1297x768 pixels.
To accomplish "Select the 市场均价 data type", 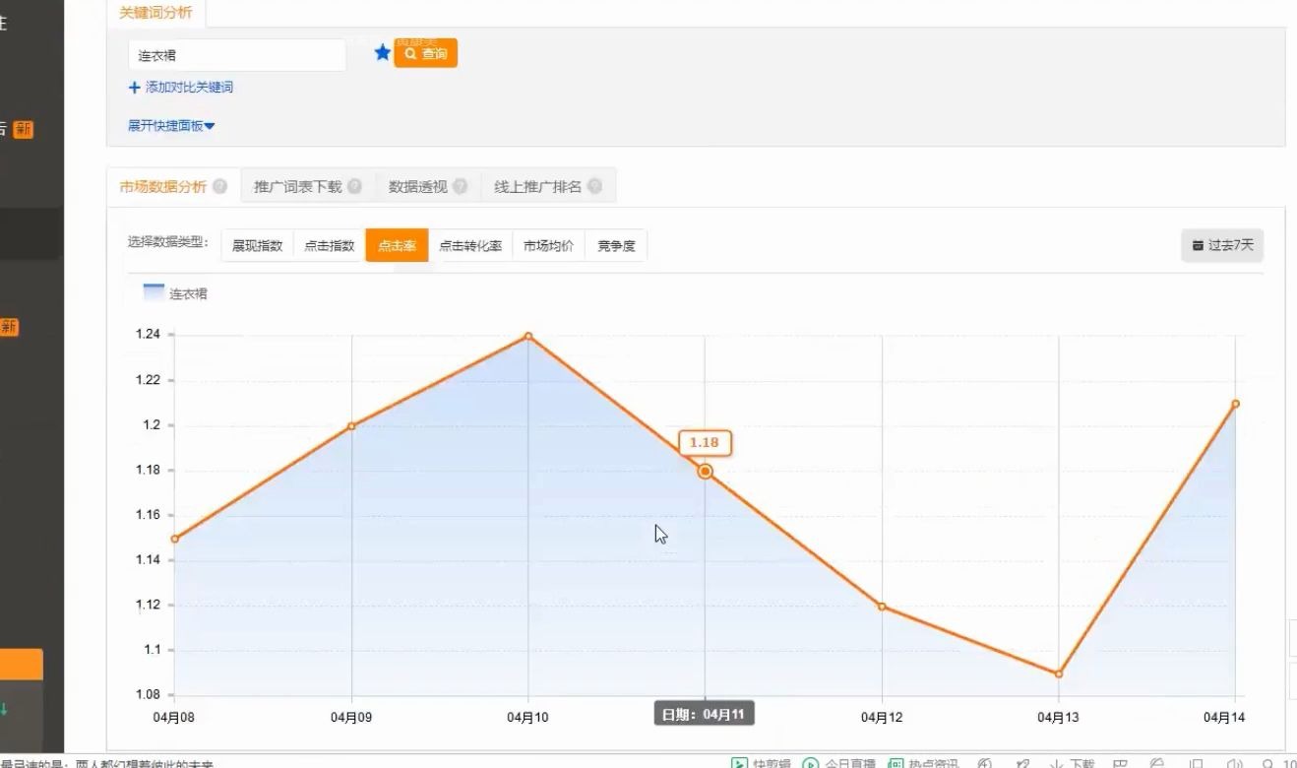I will pos(548,246).
